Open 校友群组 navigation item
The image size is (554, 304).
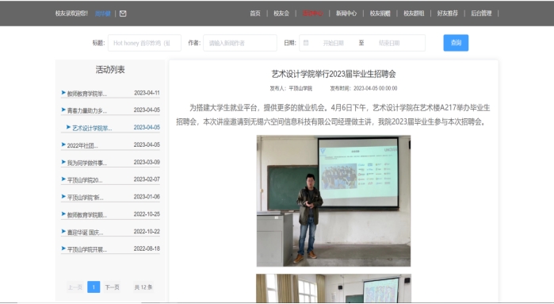[414, 13]
